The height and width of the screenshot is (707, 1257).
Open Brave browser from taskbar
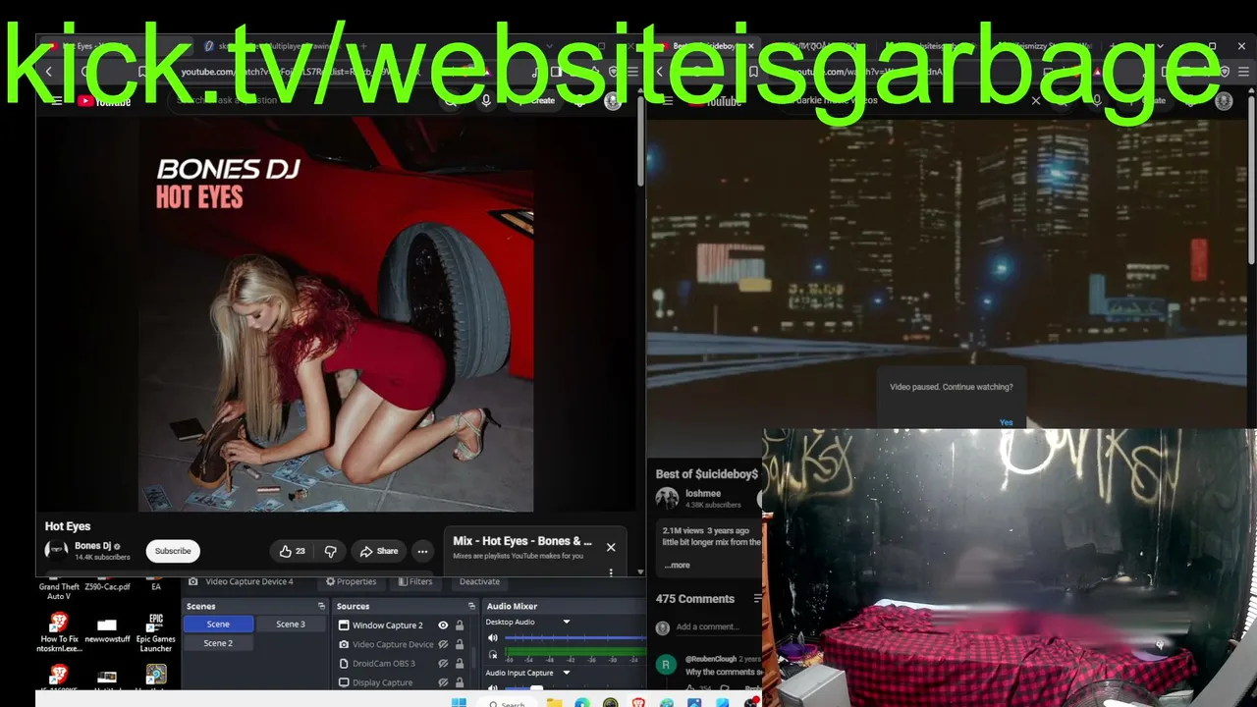click(x=639, y=702)
